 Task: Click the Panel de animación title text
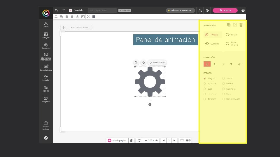pos(165,40)
